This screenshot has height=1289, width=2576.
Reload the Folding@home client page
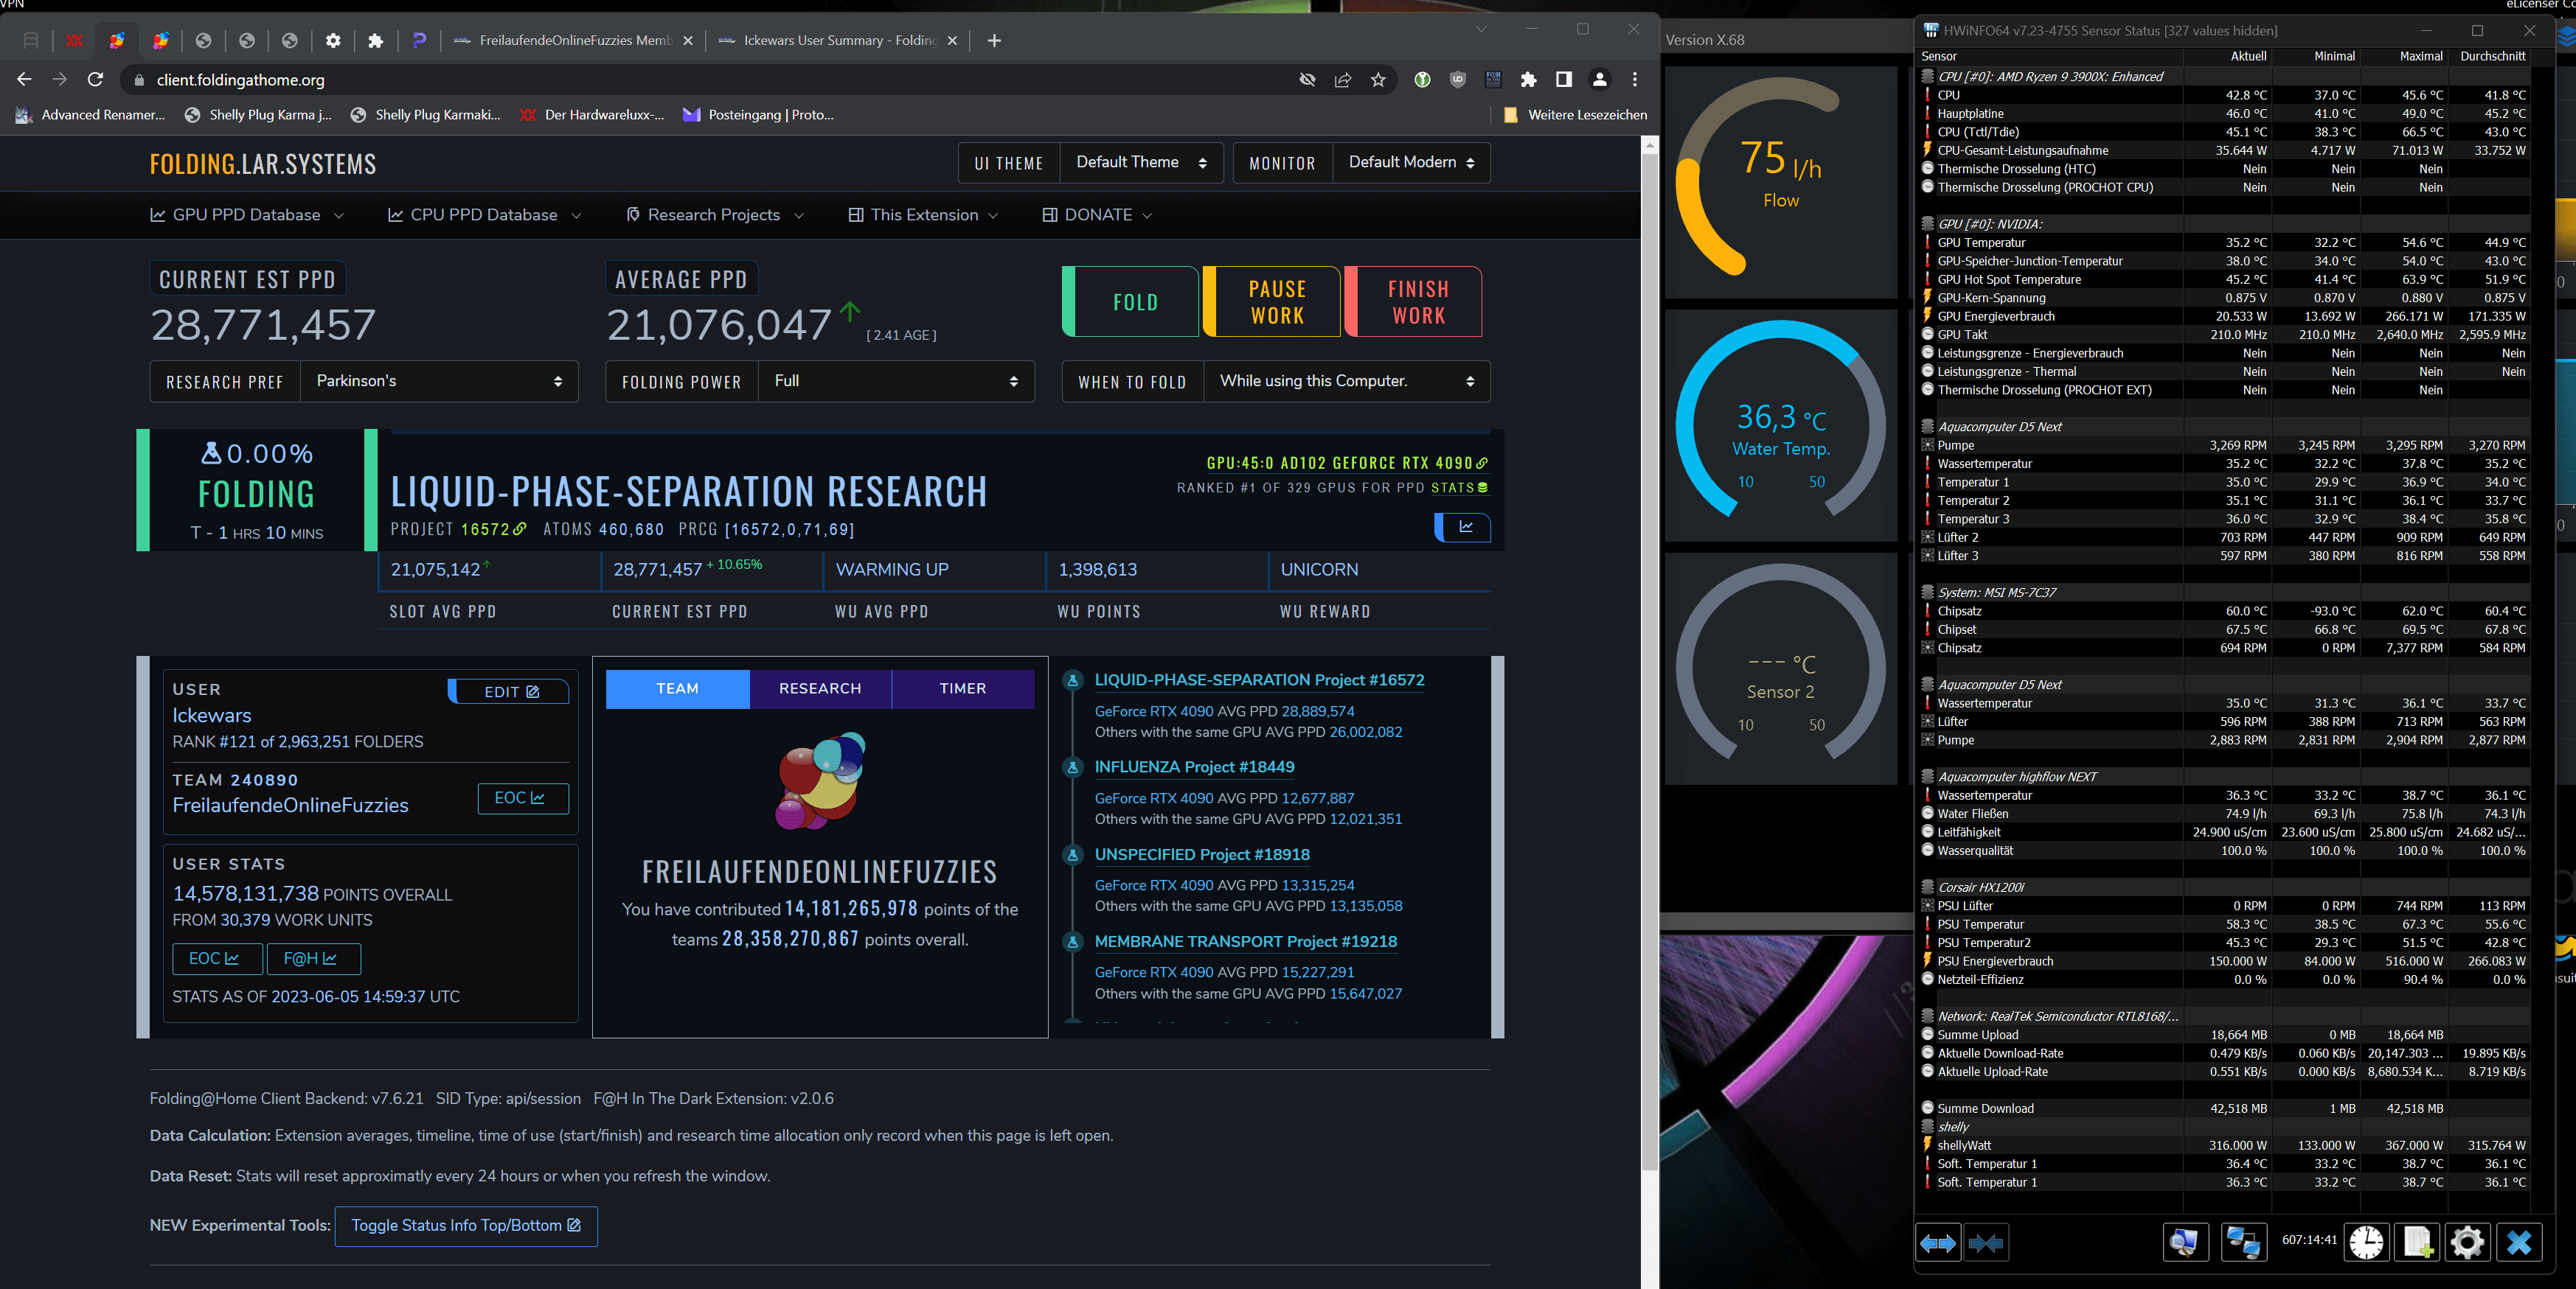96,80
